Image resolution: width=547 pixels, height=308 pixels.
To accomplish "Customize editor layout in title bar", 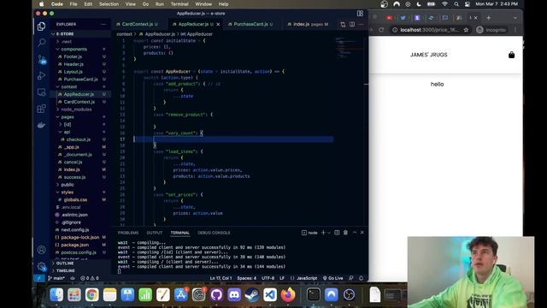I will click(x=360, y=14).
